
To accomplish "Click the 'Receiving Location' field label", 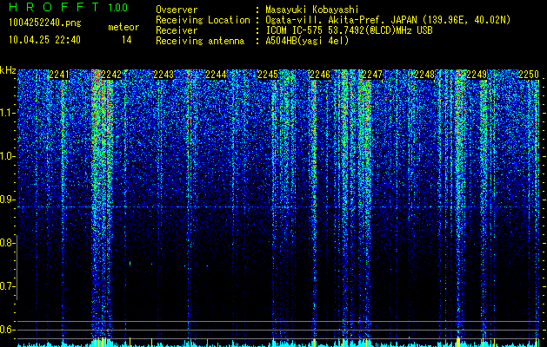I will coord(203,20).
